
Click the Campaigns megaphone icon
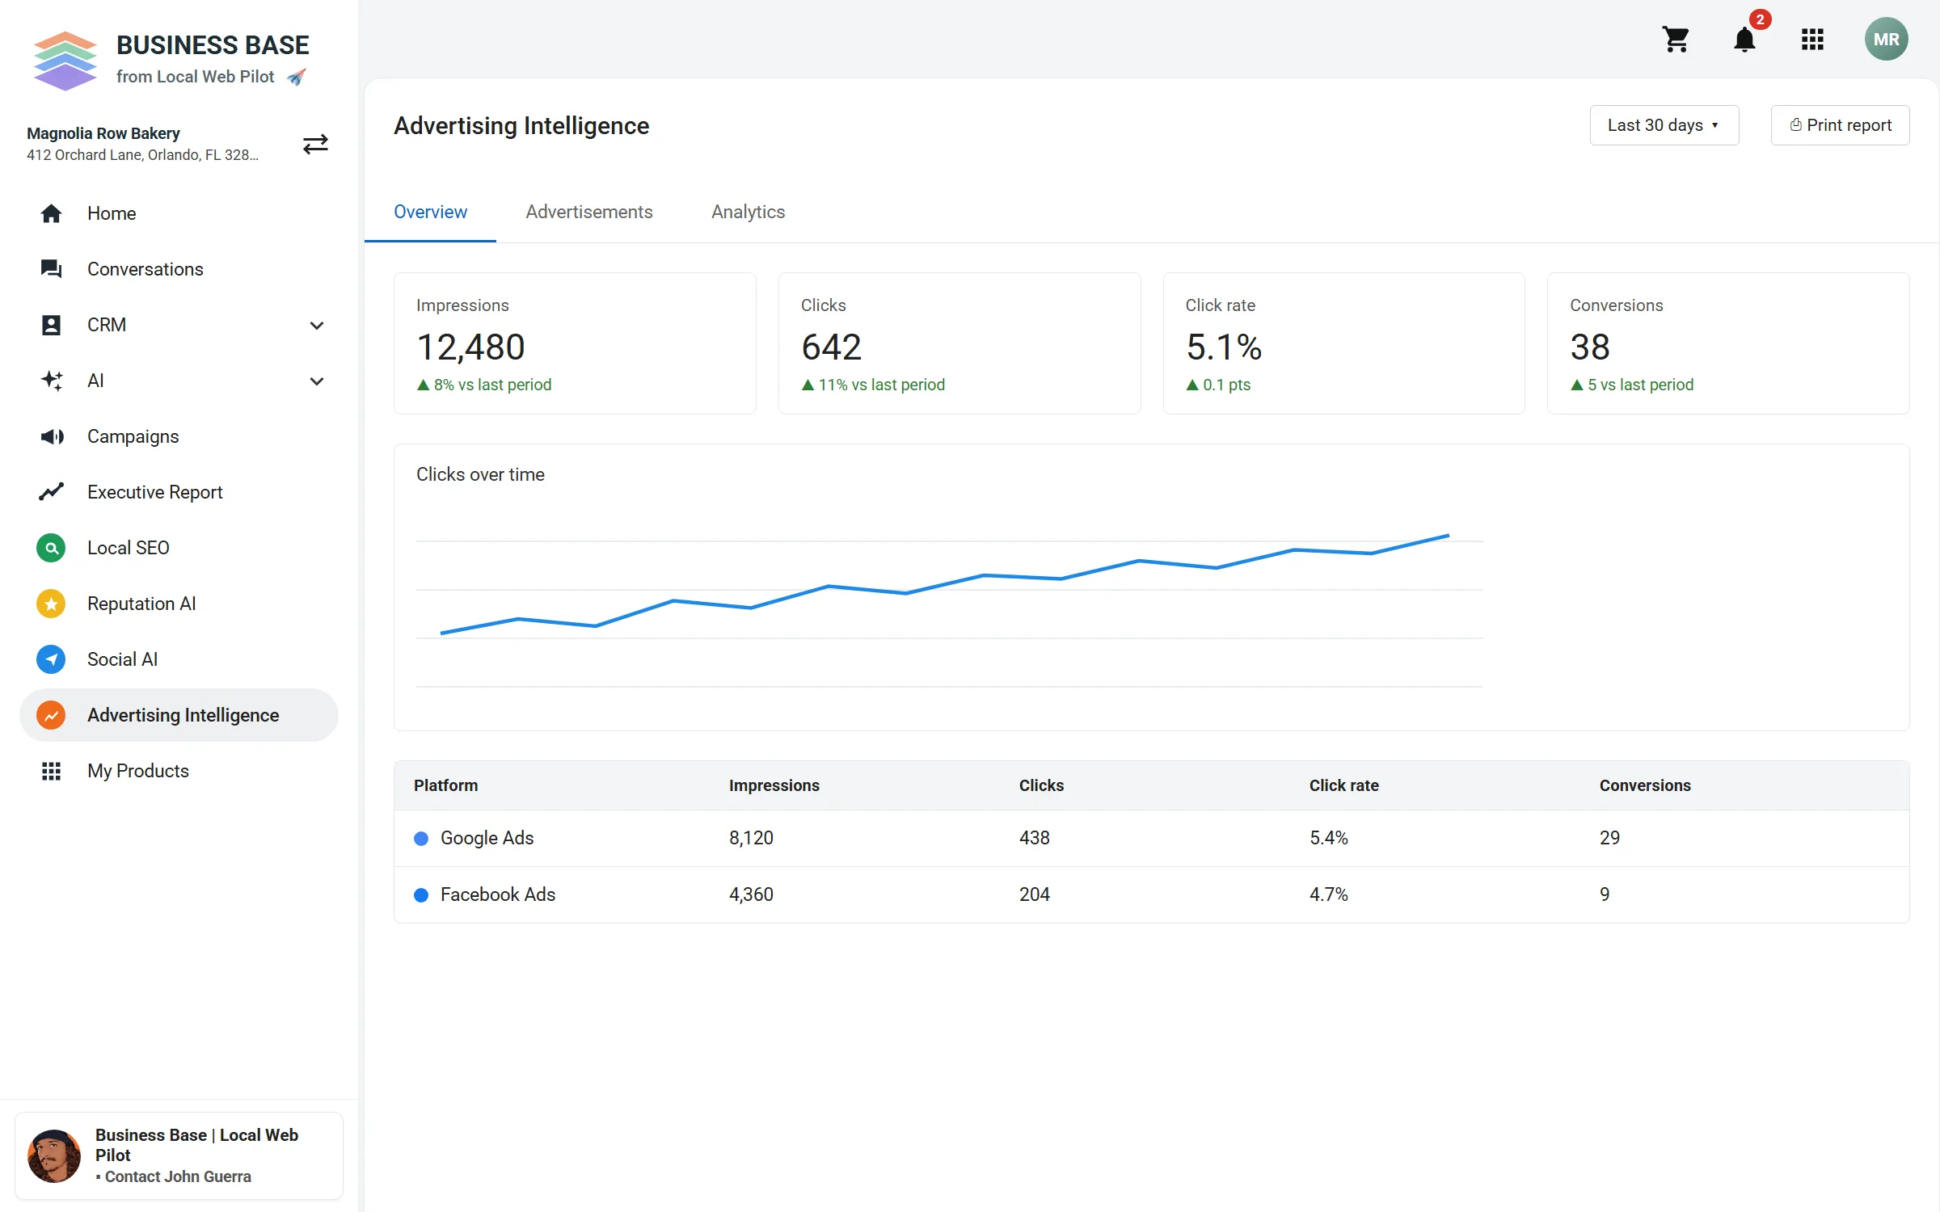coord(51,436)
